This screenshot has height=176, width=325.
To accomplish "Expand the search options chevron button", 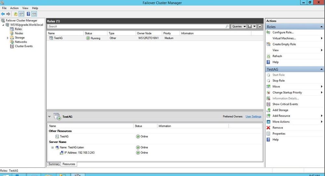I will 260,27.
